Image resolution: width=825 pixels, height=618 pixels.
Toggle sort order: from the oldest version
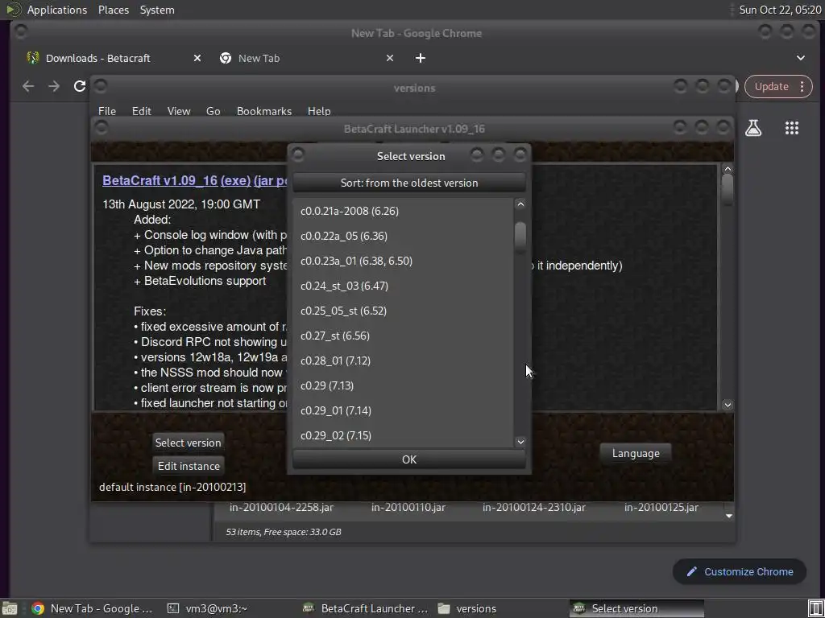[408, 183]
